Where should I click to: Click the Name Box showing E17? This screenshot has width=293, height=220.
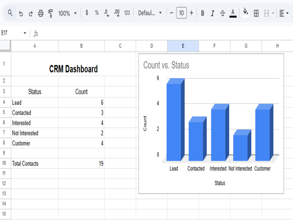tap(11, 33)
